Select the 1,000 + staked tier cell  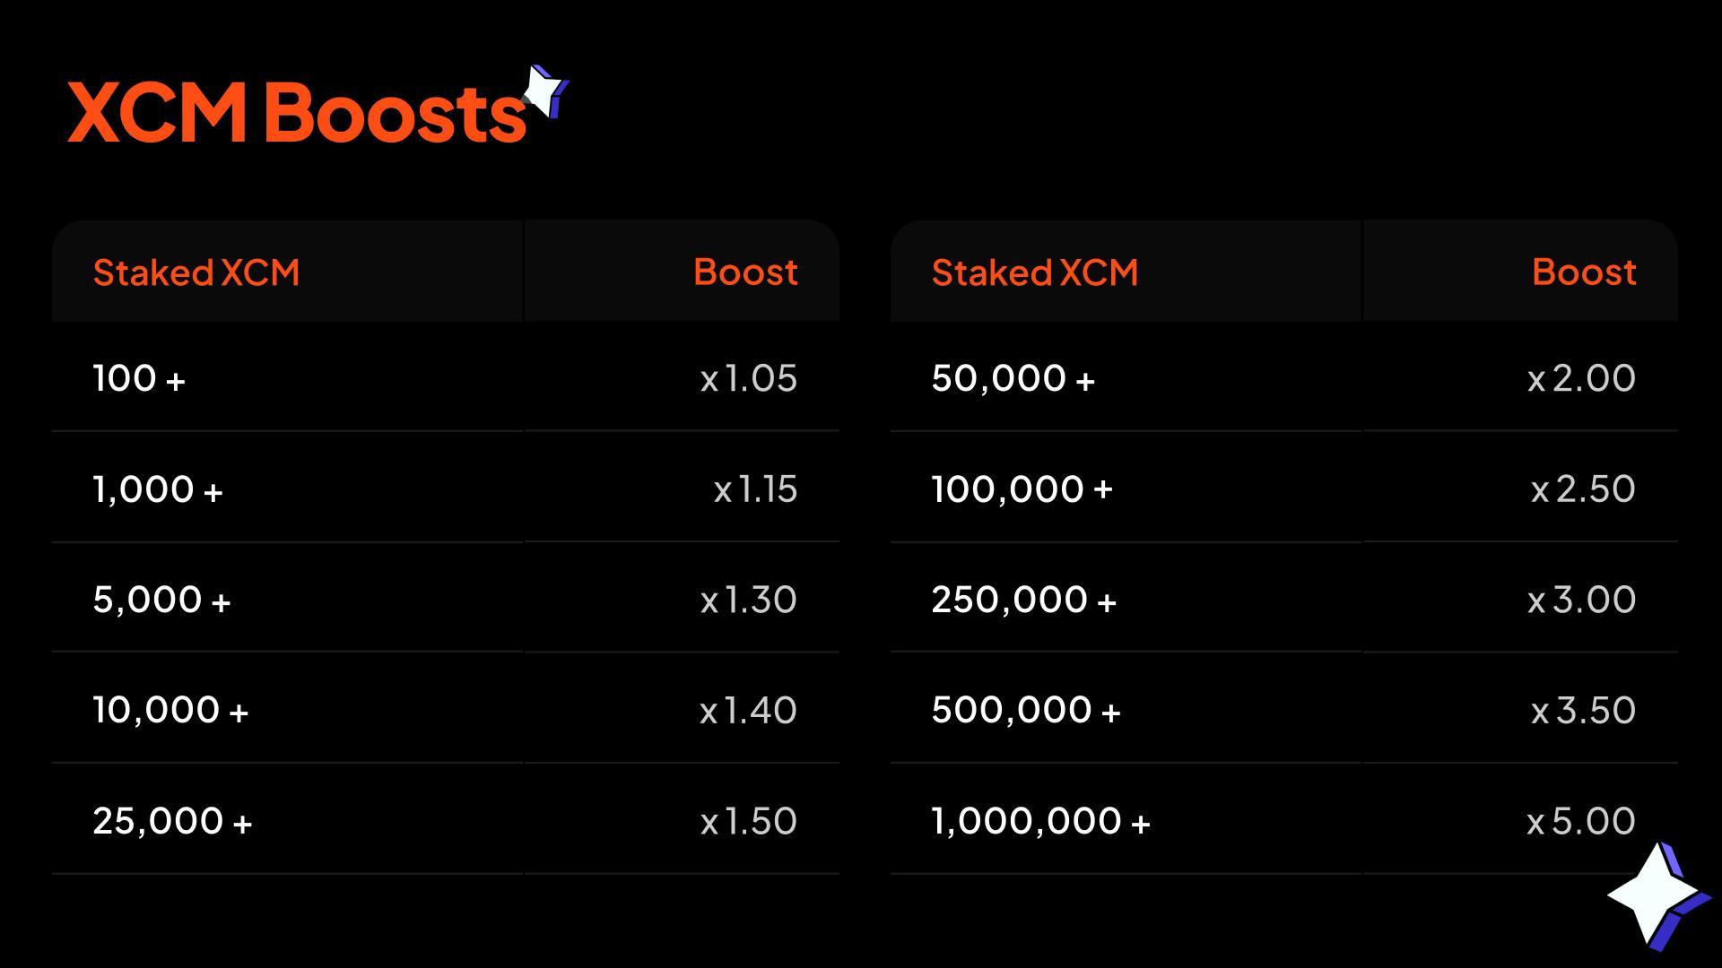point(158,489)
